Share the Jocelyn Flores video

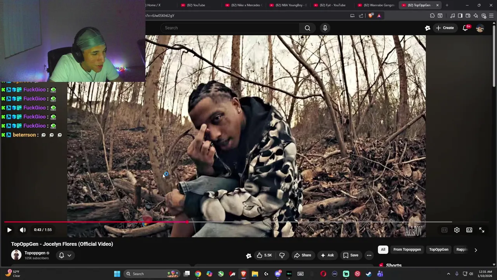coord(302,255)
